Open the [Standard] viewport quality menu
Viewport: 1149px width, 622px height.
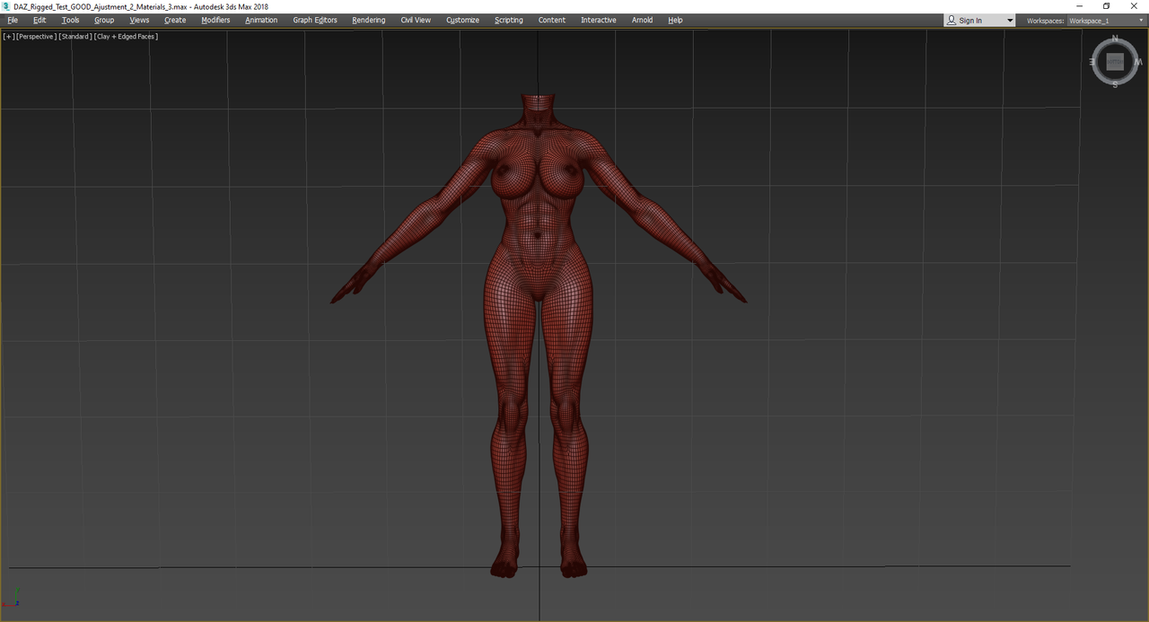(75, 37)
